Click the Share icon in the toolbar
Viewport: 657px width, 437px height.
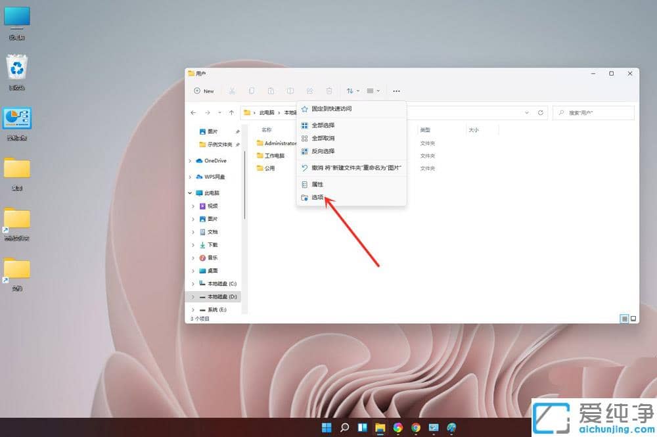pyautogui.click(x=308, y=91)
